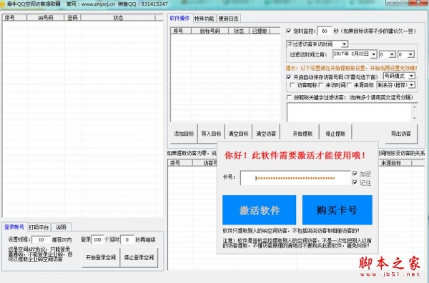Enable the 访客昵称 checkbox

coord(292,85)
